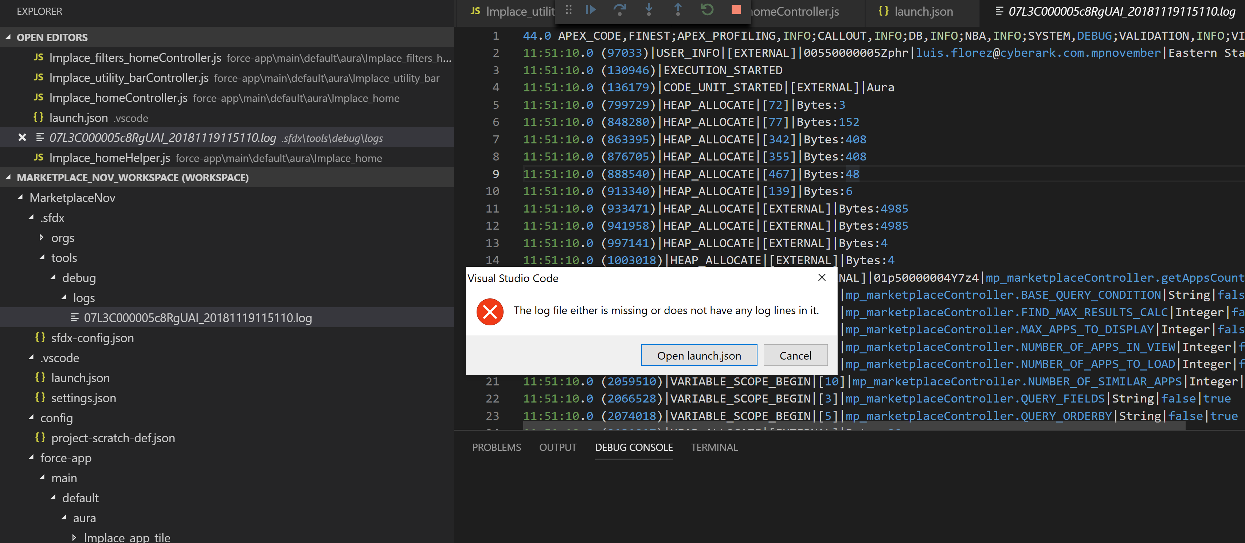The width and height of the screenshot is (1245, 543).
Task: Click the Step Over debug icon
Action: (x=620, y=9)
